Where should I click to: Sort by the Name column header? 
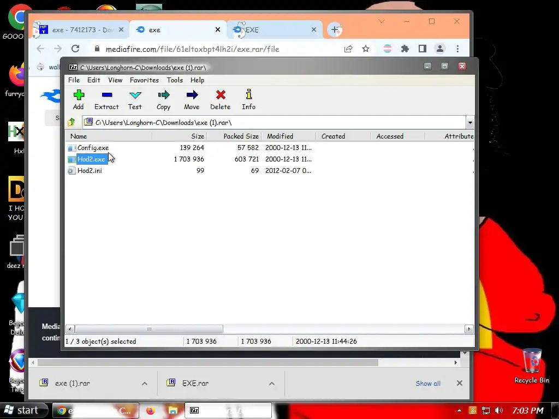click(109, 136)
